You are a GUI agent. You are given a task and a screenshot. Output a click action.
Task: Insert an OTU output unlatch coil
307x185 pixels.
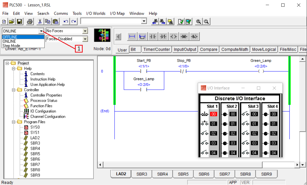point(184,37)
